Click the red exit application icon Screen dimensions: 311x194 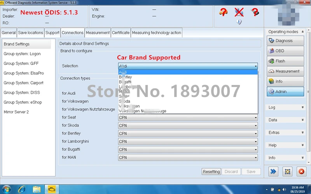301,171
